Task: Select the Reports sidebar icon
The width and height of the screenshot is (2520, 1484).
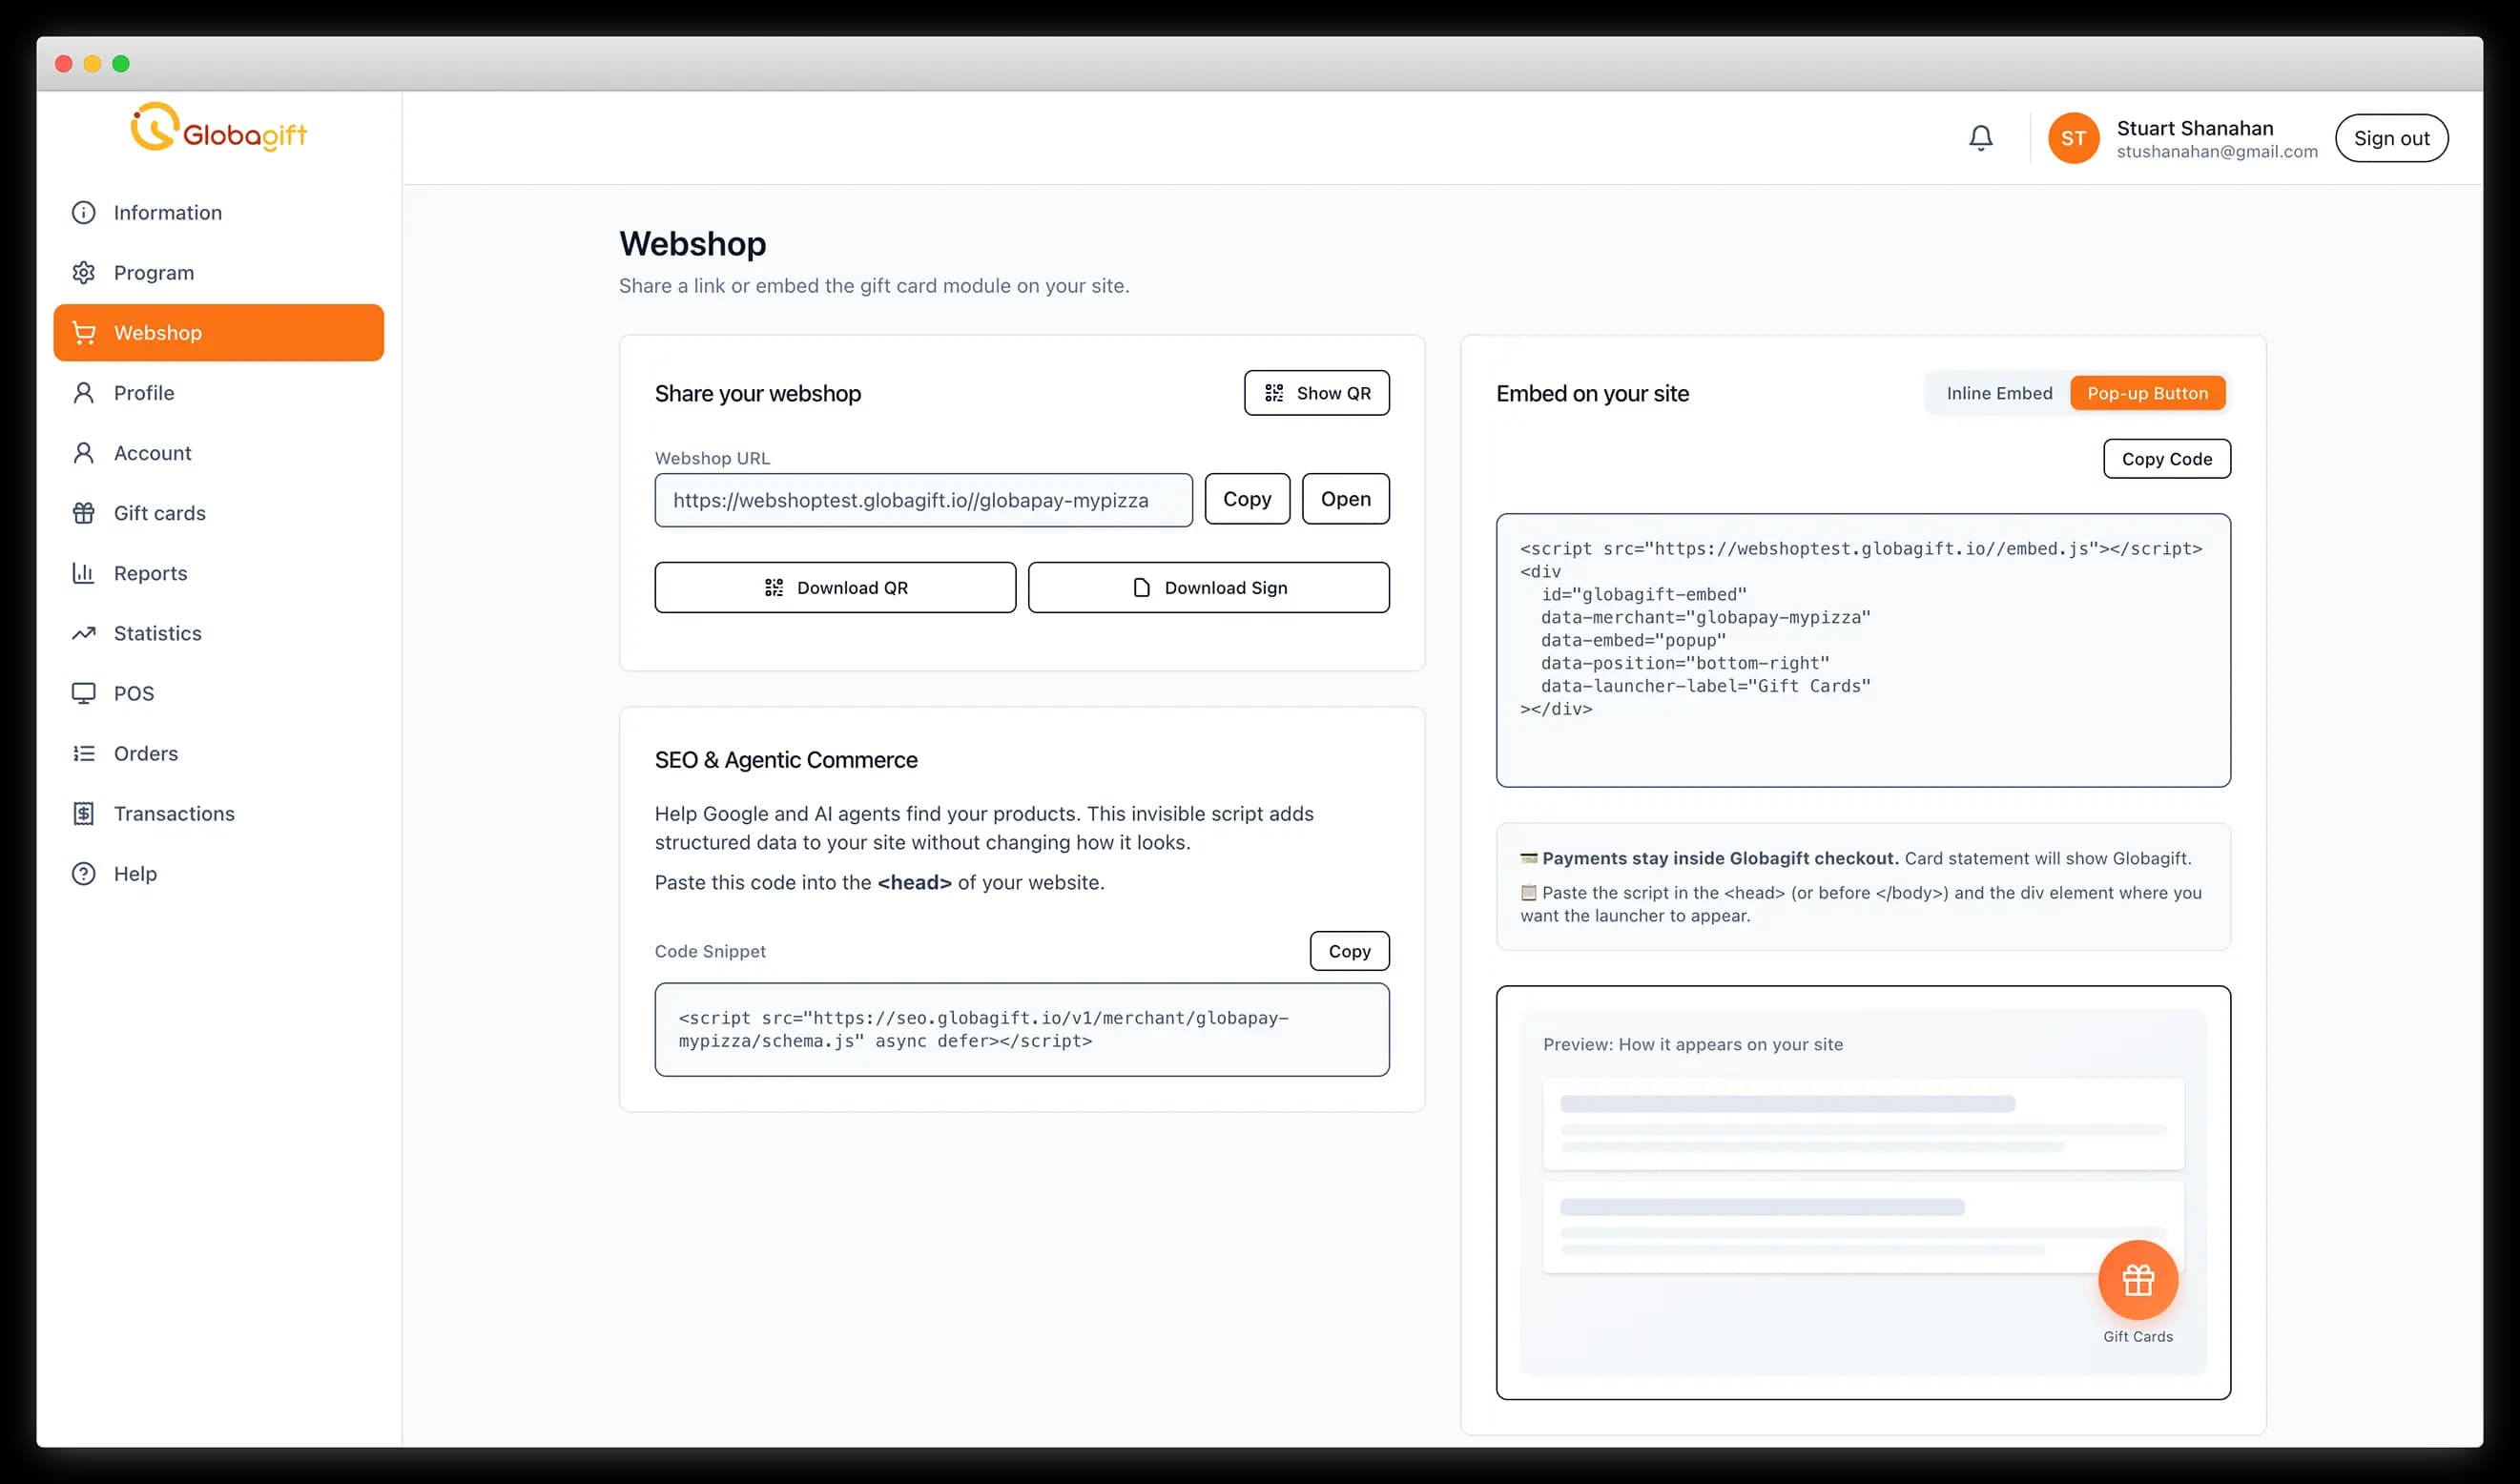Action: (x=84, y=573)
